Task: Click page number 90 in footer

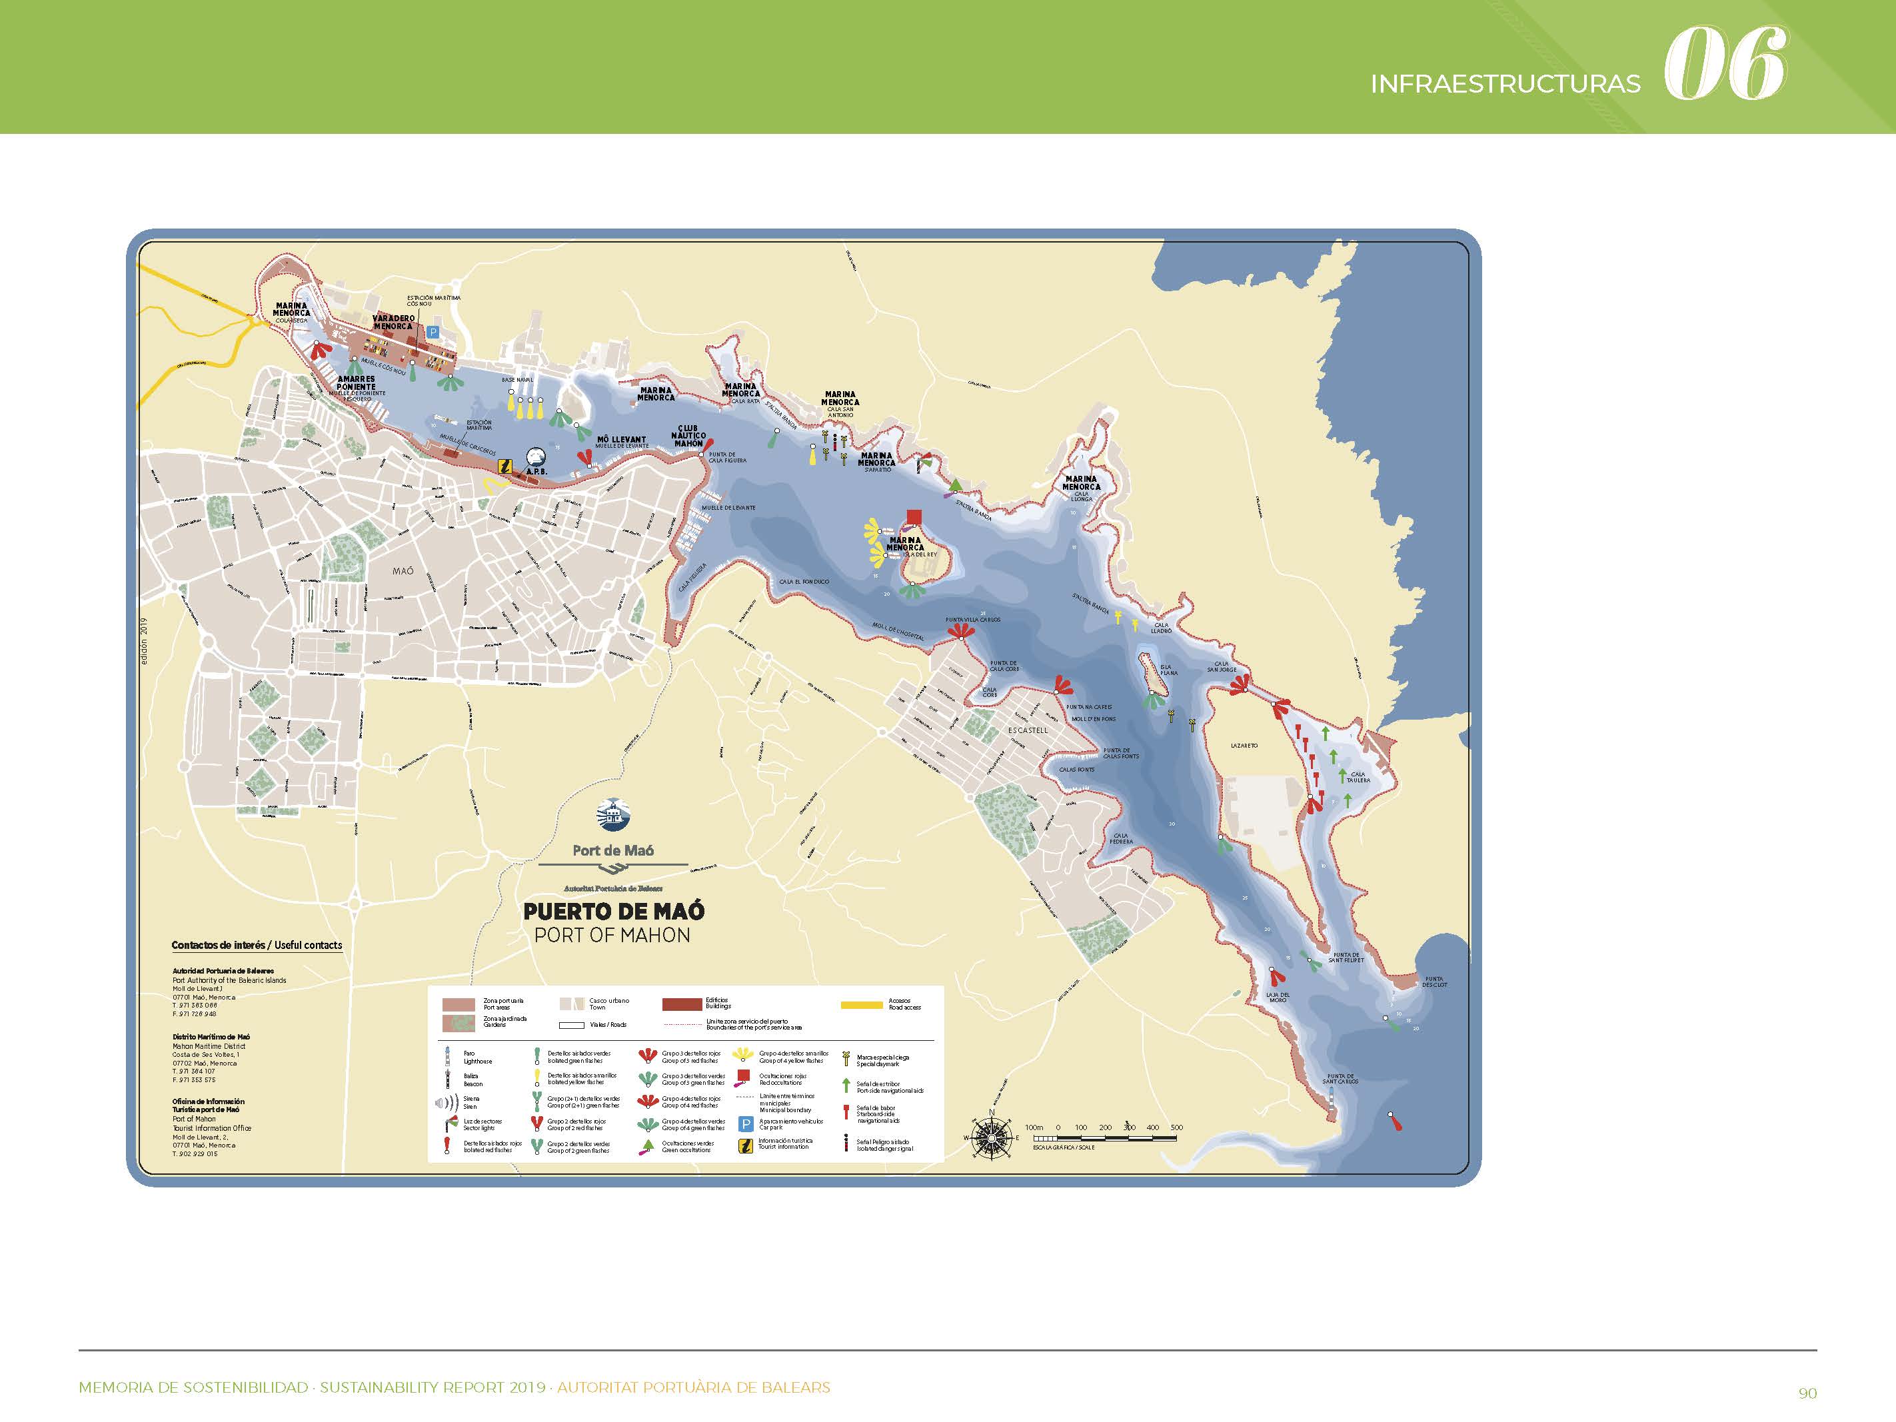Action: 1808,1393
